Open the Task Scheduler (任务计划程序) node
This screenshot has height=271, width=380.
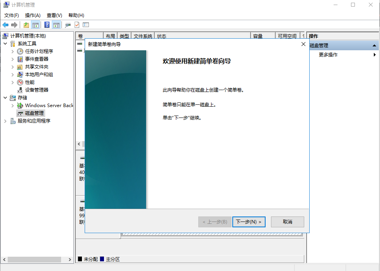click(39, 51)
